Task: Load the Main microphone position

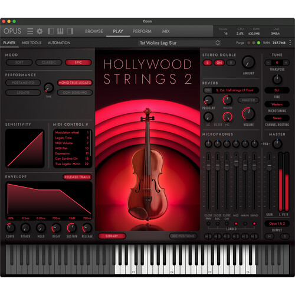Action: point(245,224)
